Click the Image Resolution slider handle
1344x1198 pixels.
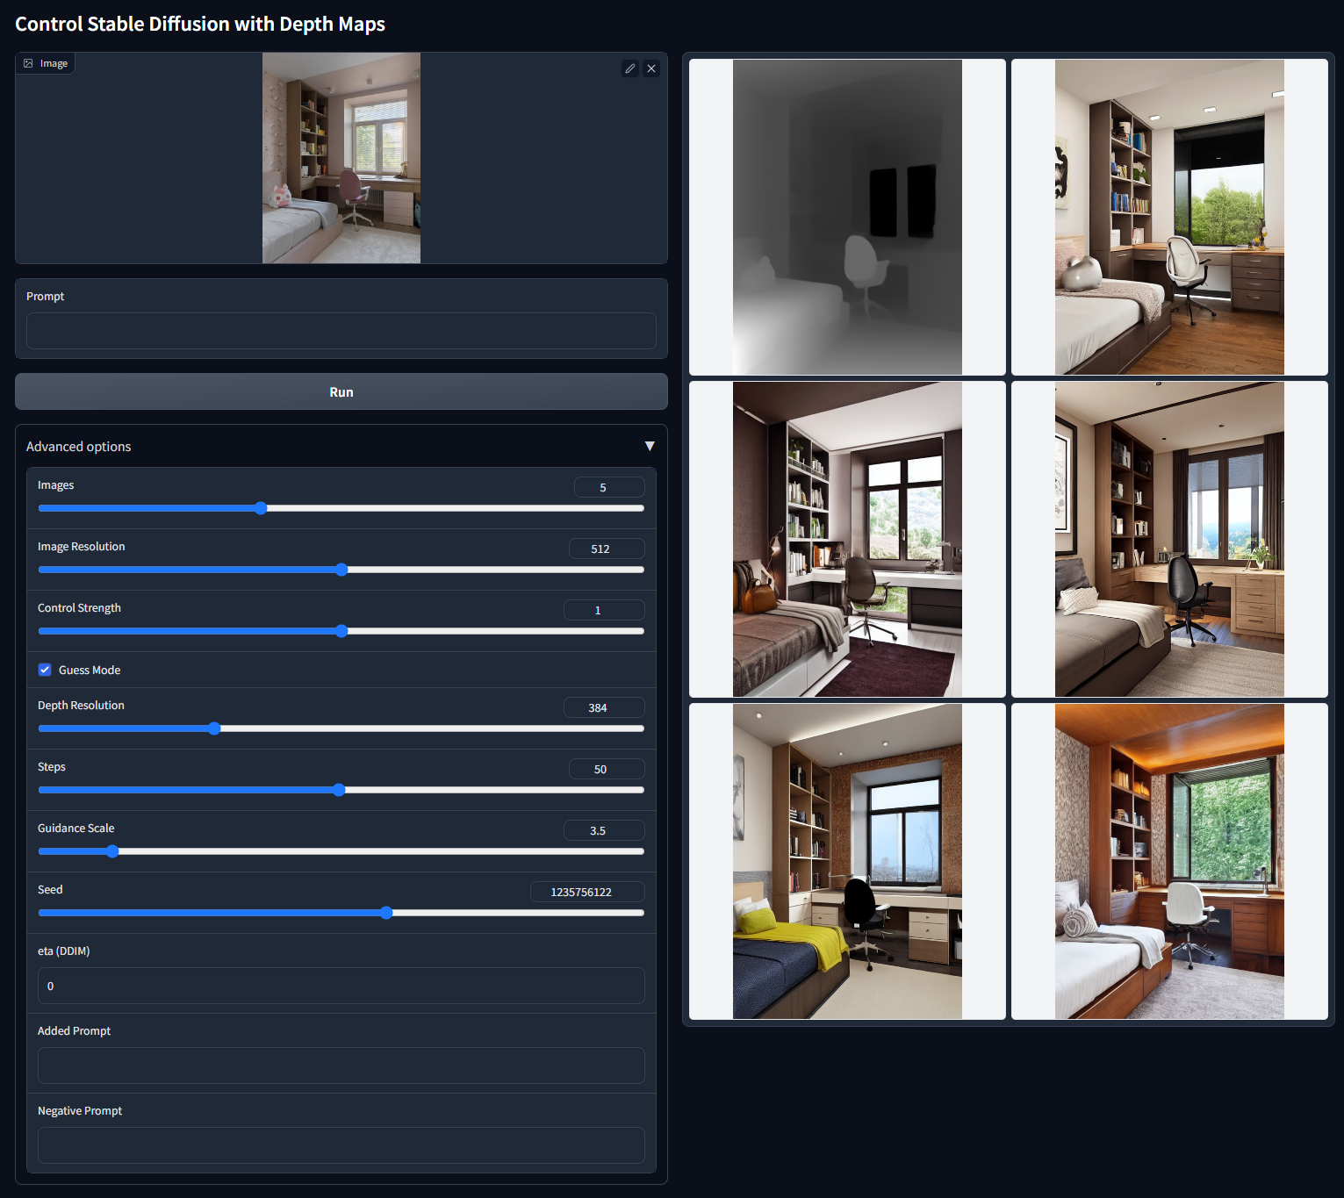[341, 570]
